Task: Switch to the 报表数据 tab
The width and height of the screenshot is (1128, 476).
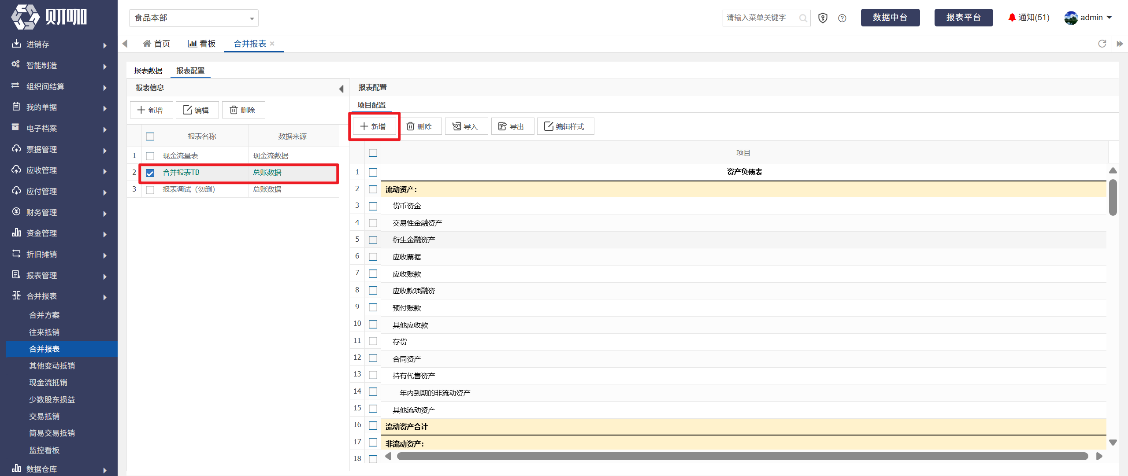Action: click(x=148, y=70)
